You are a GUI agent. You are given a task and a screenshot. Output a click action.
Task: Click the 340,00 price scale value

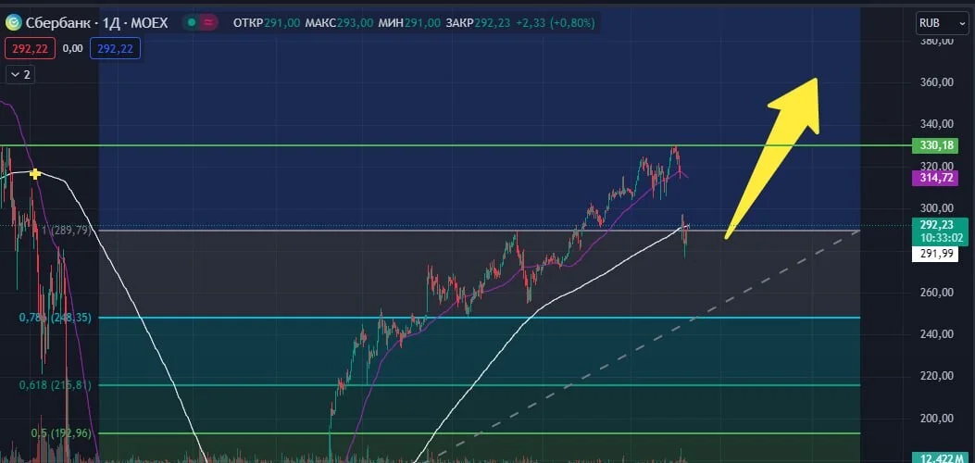click(x=936, y=125)
